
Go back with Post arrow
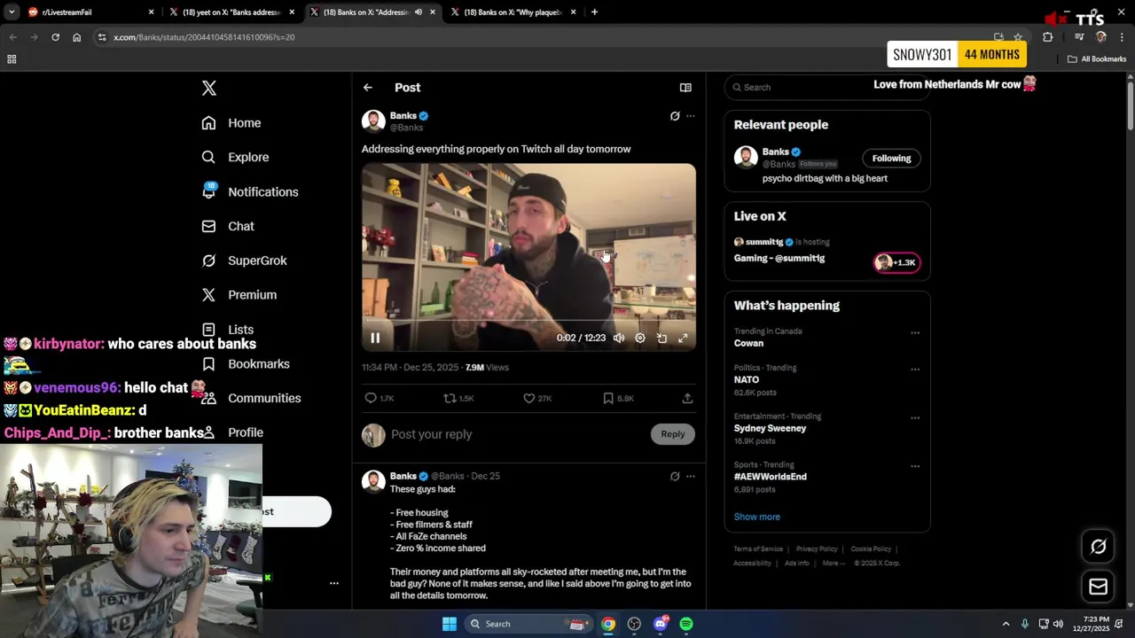coord(368,88)
